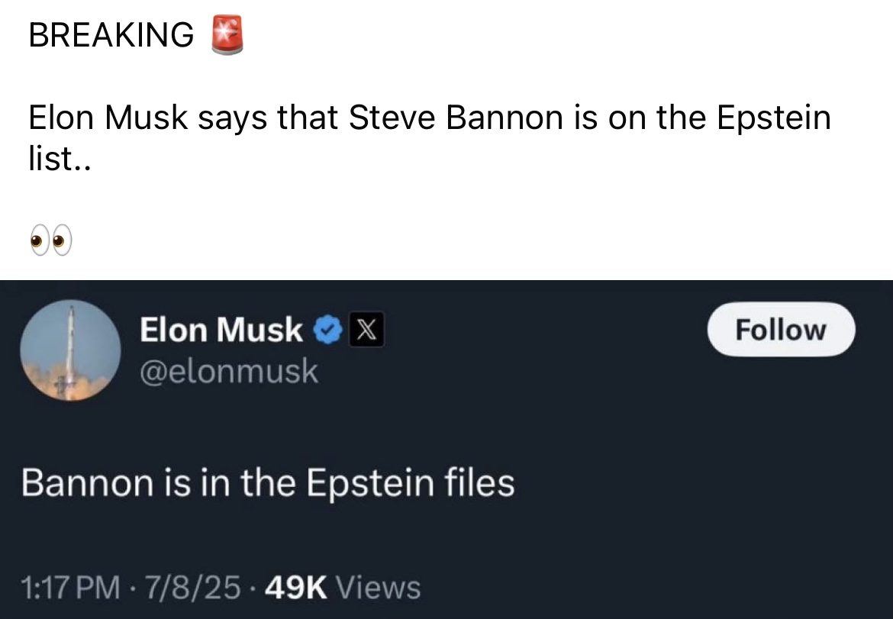Click the black X affiliation badge

(366, 330)
